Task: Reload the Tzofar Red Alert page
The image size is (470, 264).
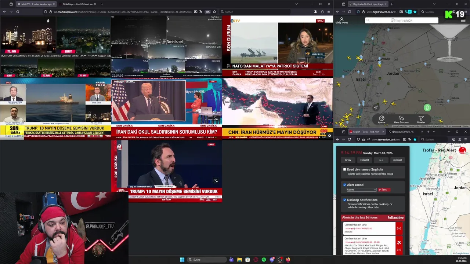Action: [349, 139]
